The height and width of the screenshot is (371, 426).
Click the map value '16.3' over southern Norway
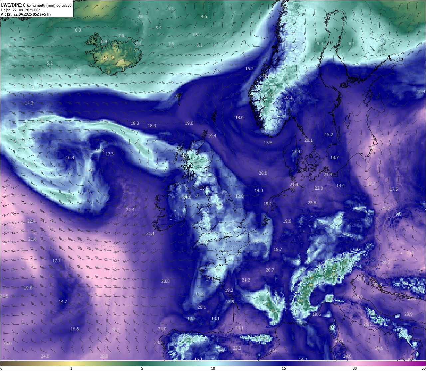[288, 97]
